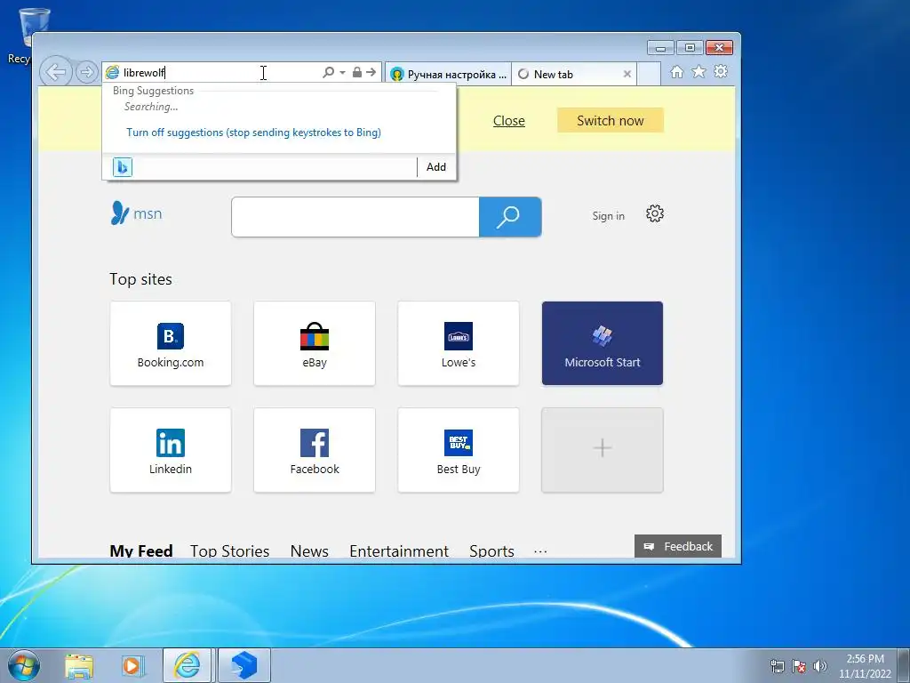Open the IE Tools gear icon
This screenshot has height=683, width=910.
721,71
